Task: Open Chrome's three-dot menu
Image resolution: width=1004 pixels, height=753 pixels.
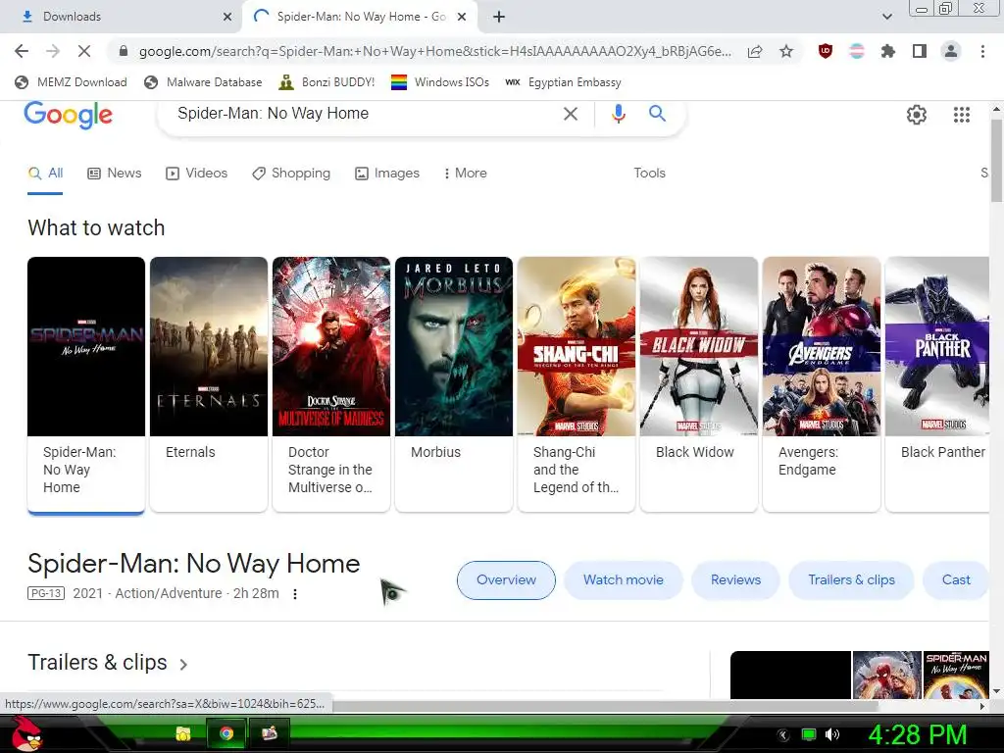Action: click(x=982, y=51)
